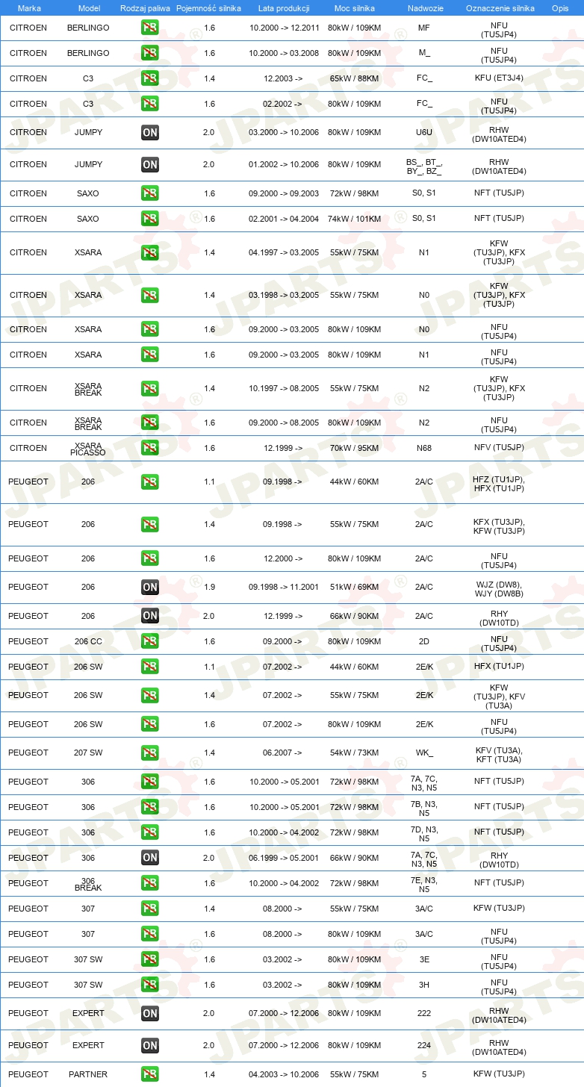
Task: Click petrol icon in BERLINGO M_ row
Action: [149, 53]
